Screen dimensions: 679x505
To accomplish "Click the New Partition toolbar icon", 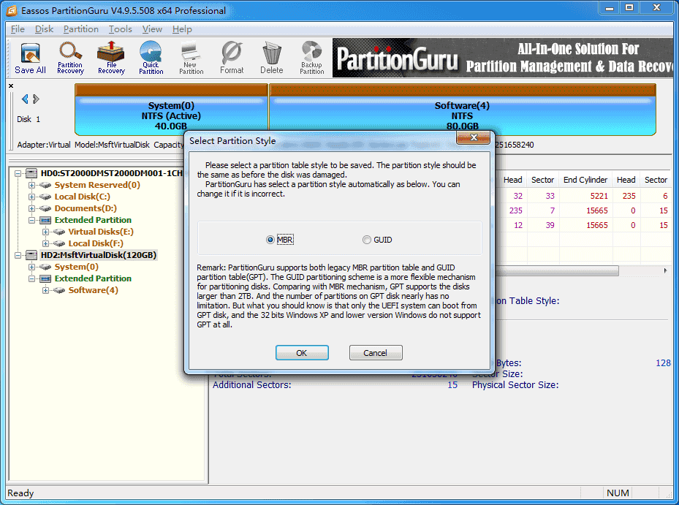I will pyautogui.click(x=191, y=58).
